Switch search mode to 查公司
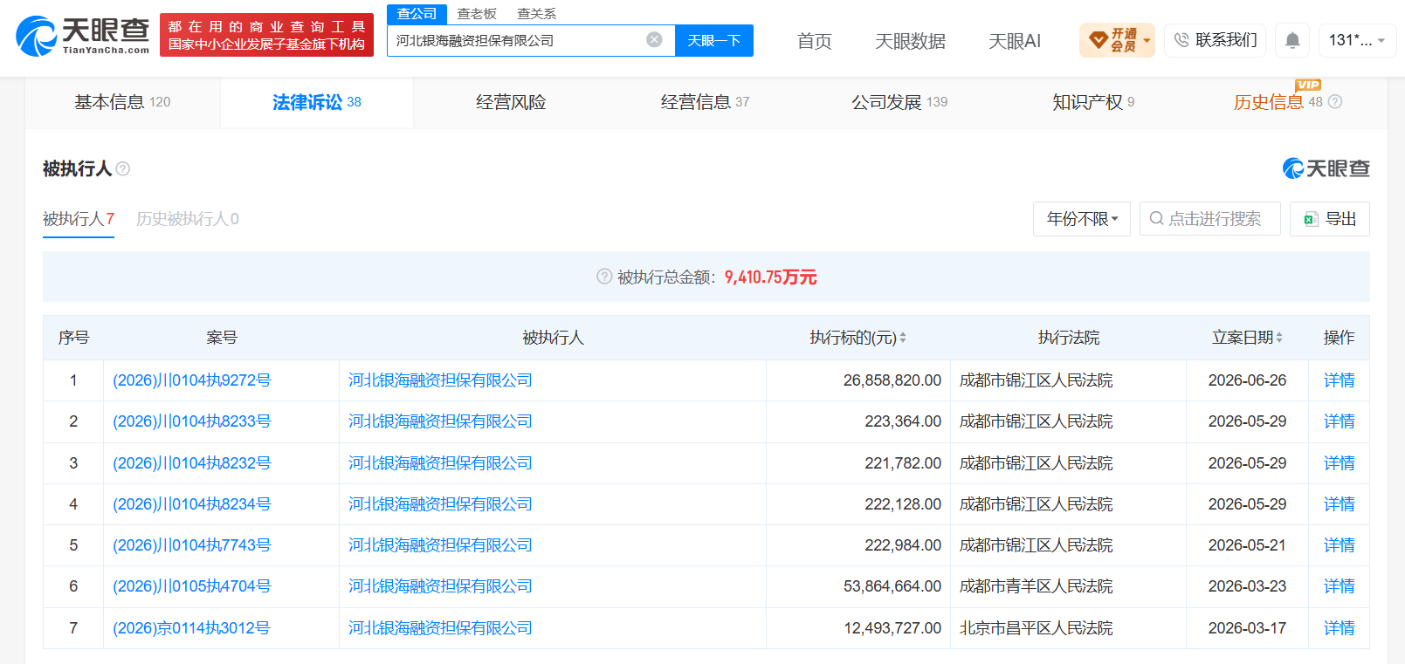Viewport: 1405px width, 664px height. coord(417,14)
